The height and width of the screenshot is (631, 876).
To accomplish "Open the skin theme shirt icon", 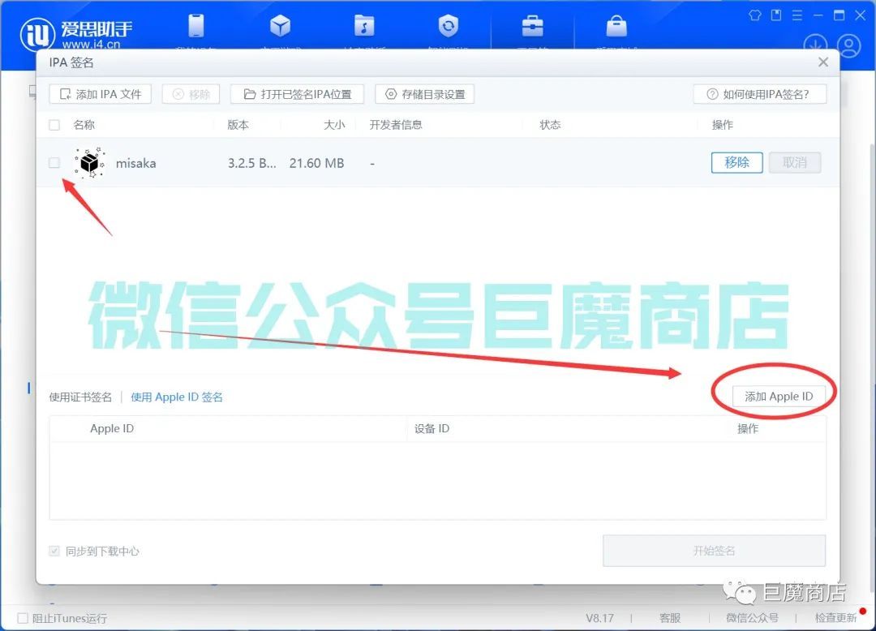I will 755,15.
